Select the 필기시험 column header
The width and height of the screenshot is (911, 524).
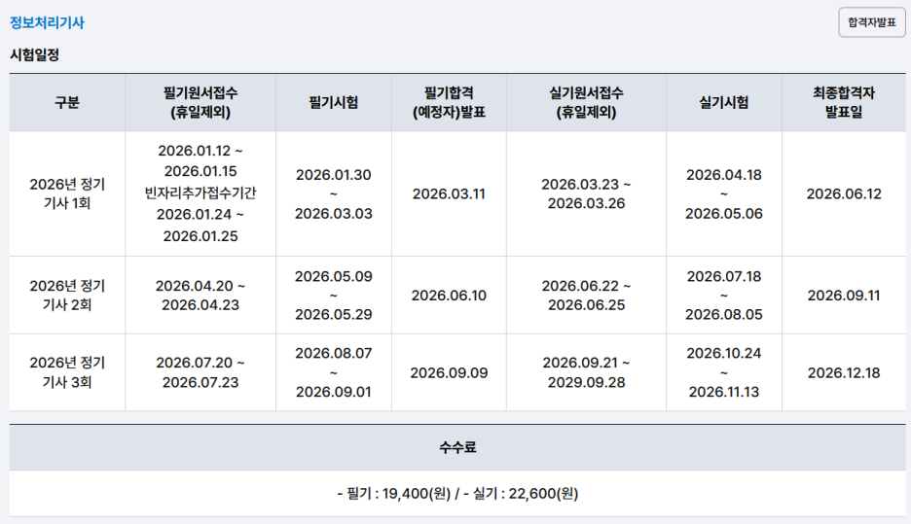pyautogui.click(x=334, y=103)
